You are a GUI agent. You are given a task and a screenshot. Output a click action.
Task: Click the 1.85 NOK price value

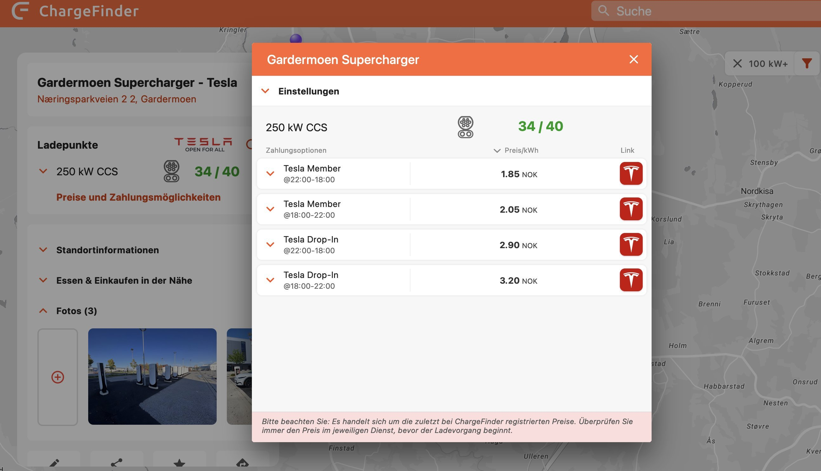tap(519, 174)
